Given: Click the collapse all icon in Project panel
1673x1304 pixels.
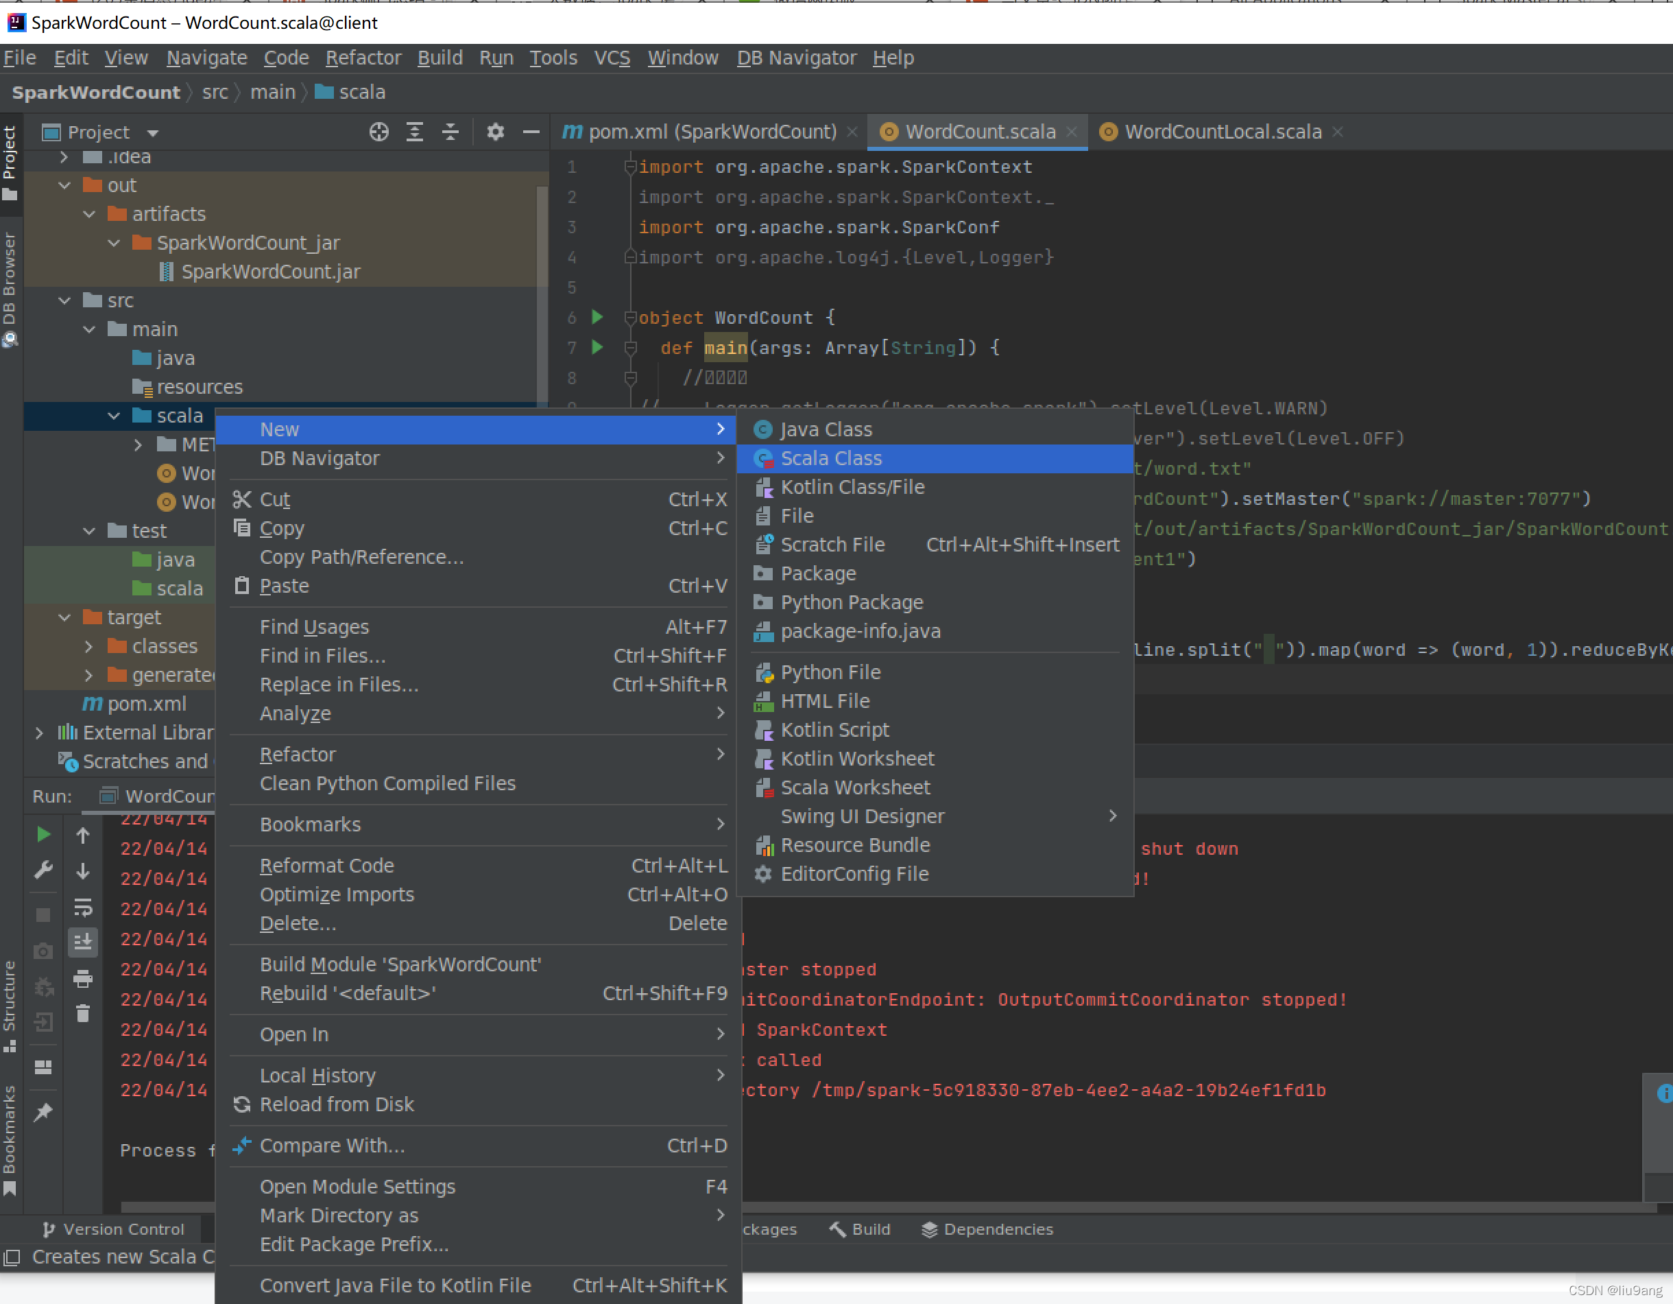Looking at the screenshot, I should pyautogui.click(x=450, y=132).
